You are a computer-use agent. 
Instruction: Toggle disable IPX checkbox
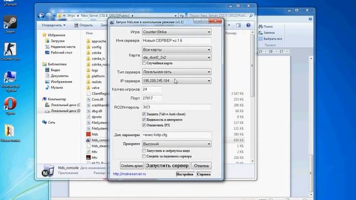pyautogui.click(x=144, y=125)
